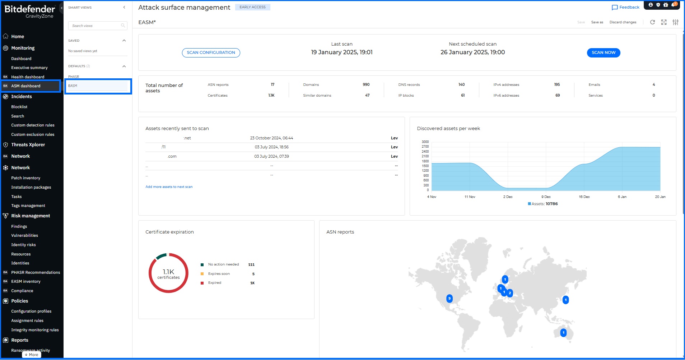This screenshot has height=360, width=685.
Task: Select the EASM default view
Action: [x=98, y=86]
